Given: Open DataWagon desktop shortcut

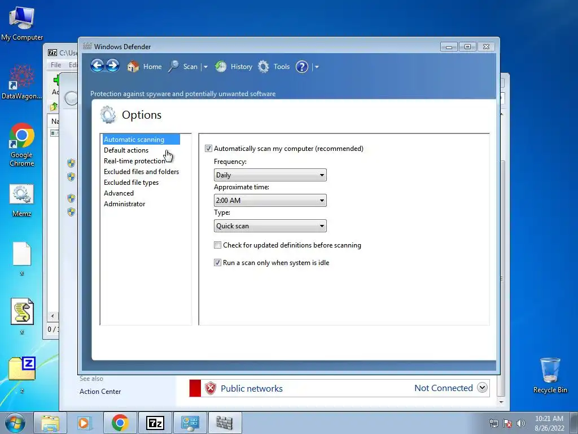Looking at the screenshot, I should point(22,81).
